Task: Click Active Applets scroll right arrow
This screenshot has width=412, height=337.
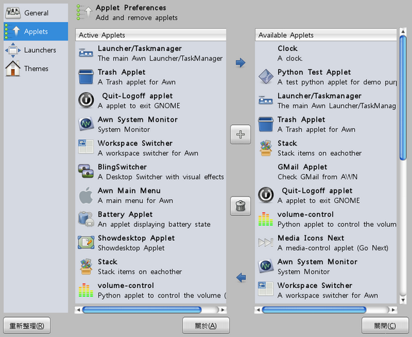Action: click(223, 310)
